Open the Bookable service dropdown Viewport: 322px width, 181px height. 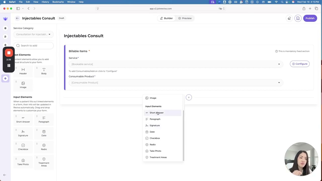[x=176, y=64]
